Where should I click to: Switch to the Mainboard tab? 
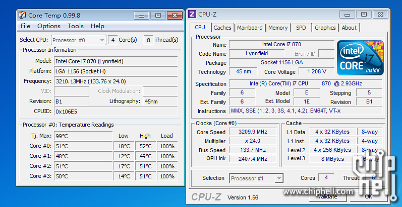[250, 28]
